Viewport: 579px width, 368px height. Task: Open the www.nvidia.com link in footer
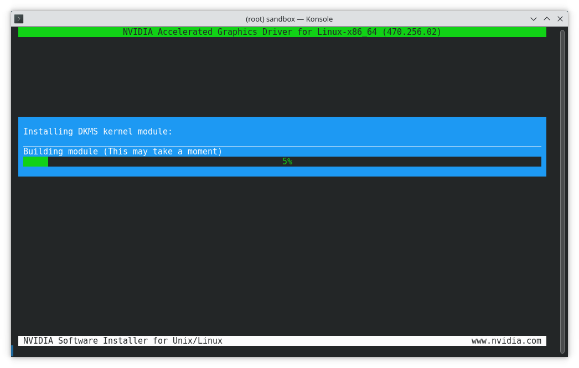coord(506,341)
